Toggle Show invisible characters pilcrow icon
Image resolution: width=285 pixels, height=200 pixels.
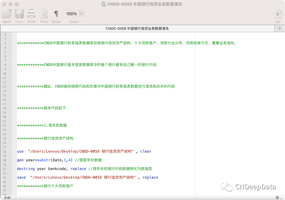coord(56,14)
